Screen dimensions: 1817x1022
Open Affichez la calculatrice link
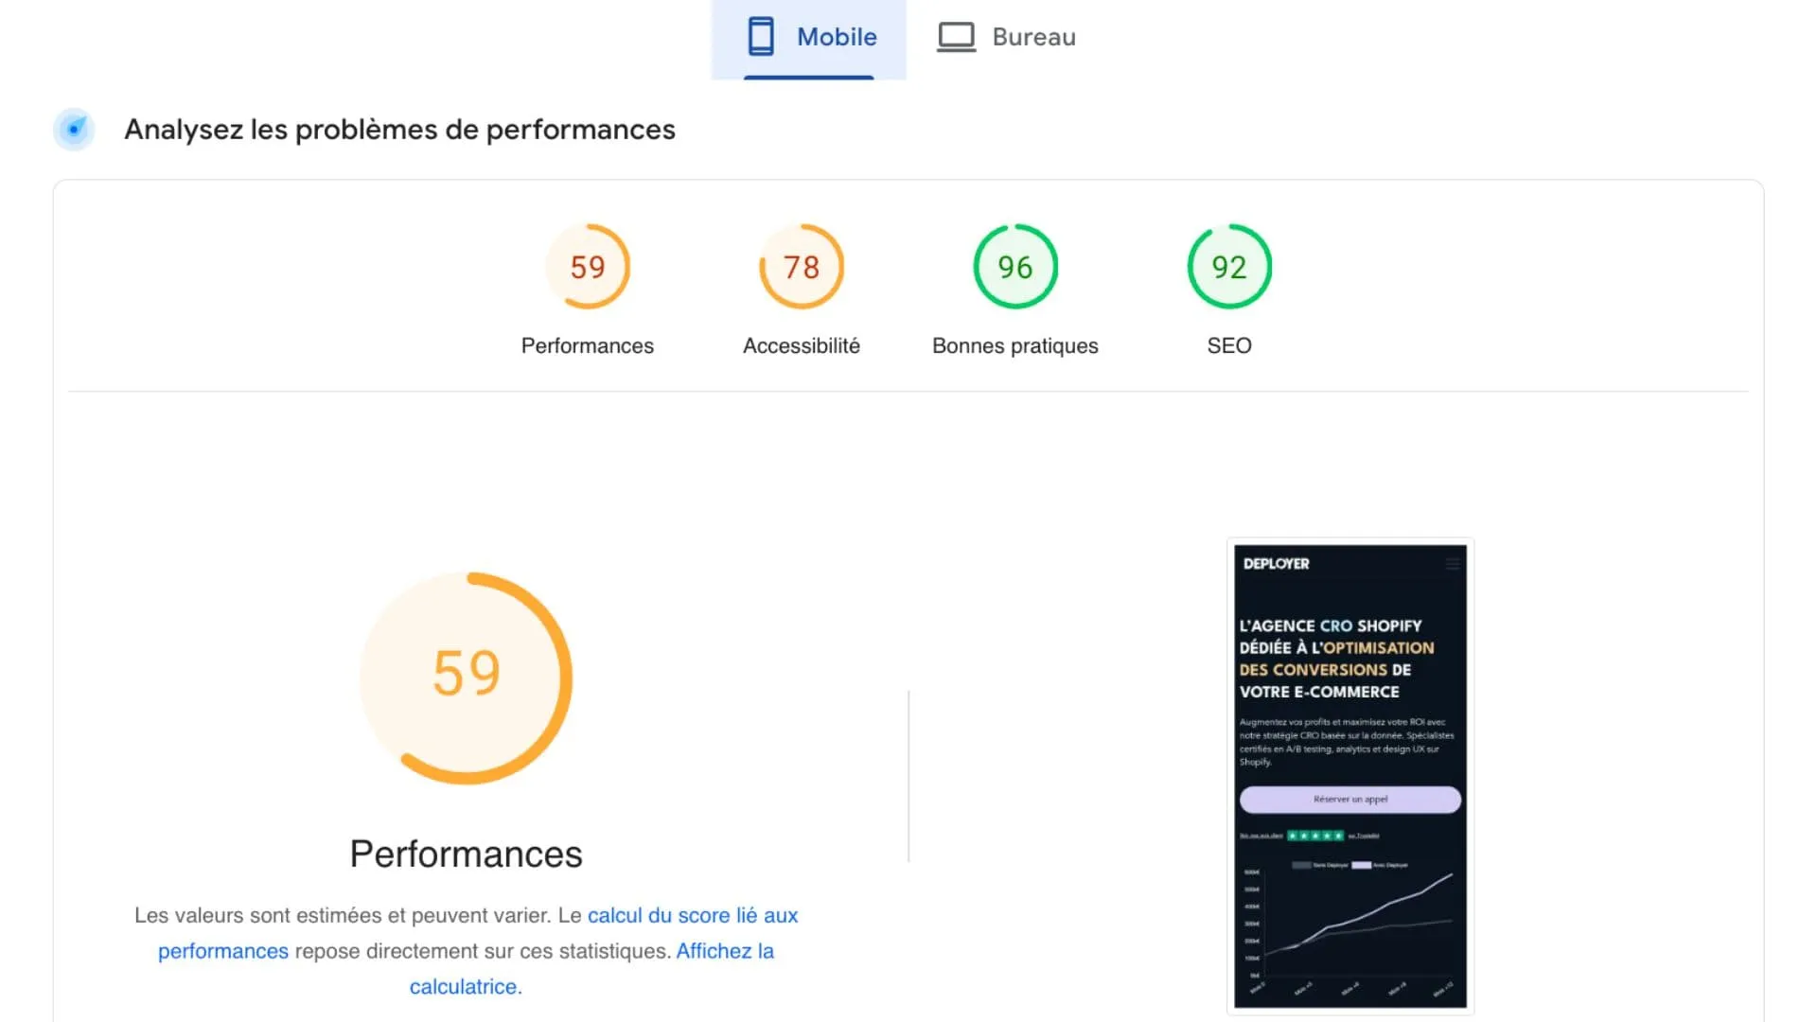[x=725, y=951]
